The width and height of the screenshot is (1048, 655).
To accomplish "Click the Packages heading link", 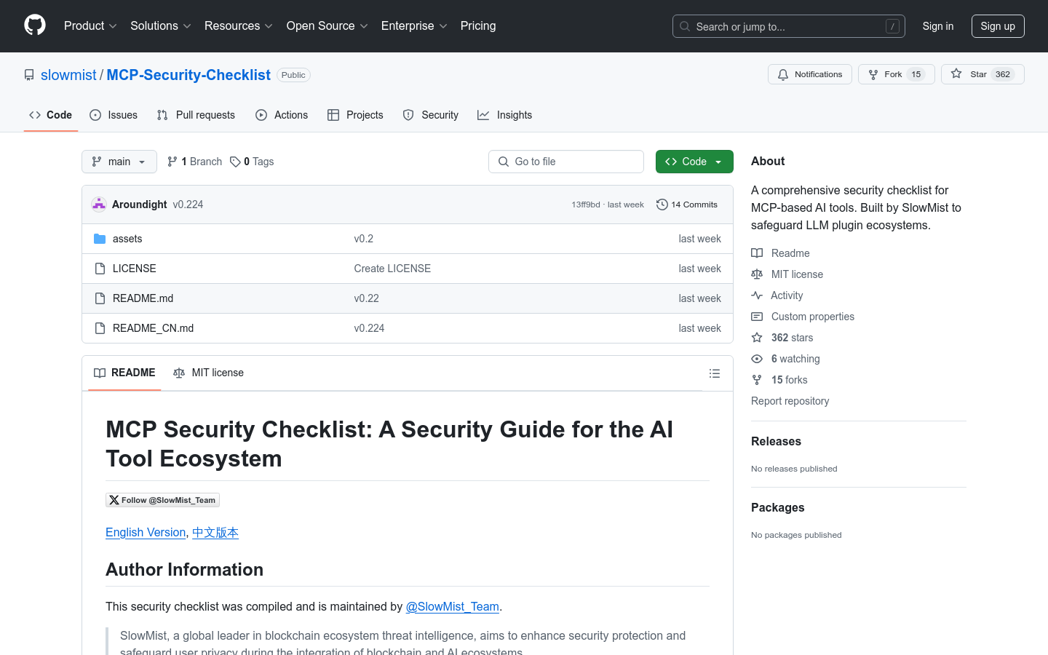I will [x=777, y=507].
